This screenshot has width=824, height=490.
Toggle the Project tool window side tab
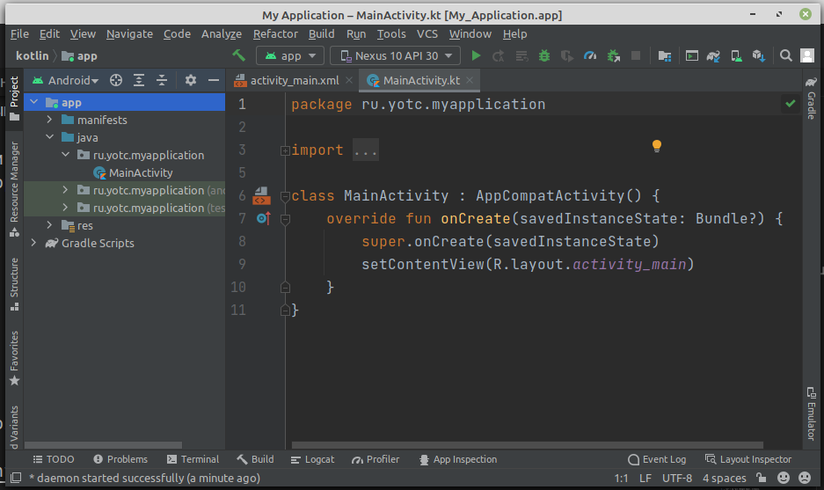click(13, 93)
